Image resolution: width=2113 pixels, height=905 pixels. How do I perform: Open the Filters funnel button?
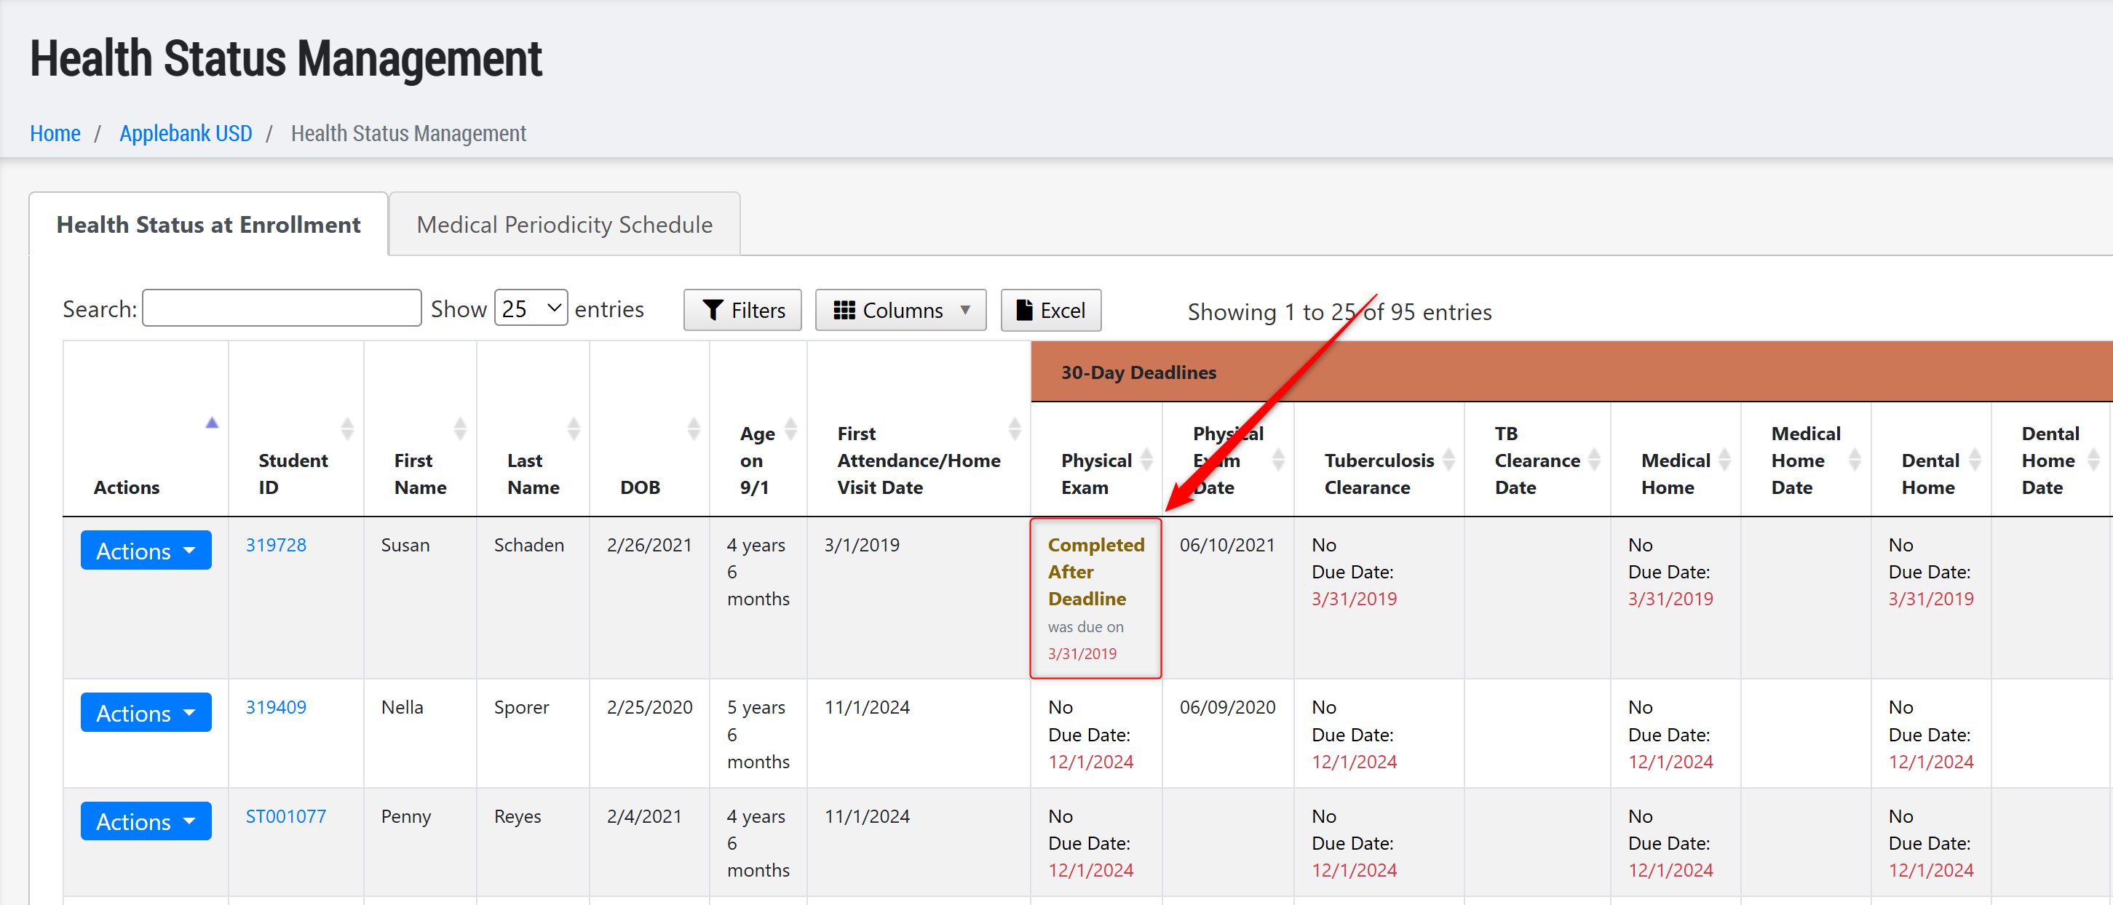coord(742,311)
